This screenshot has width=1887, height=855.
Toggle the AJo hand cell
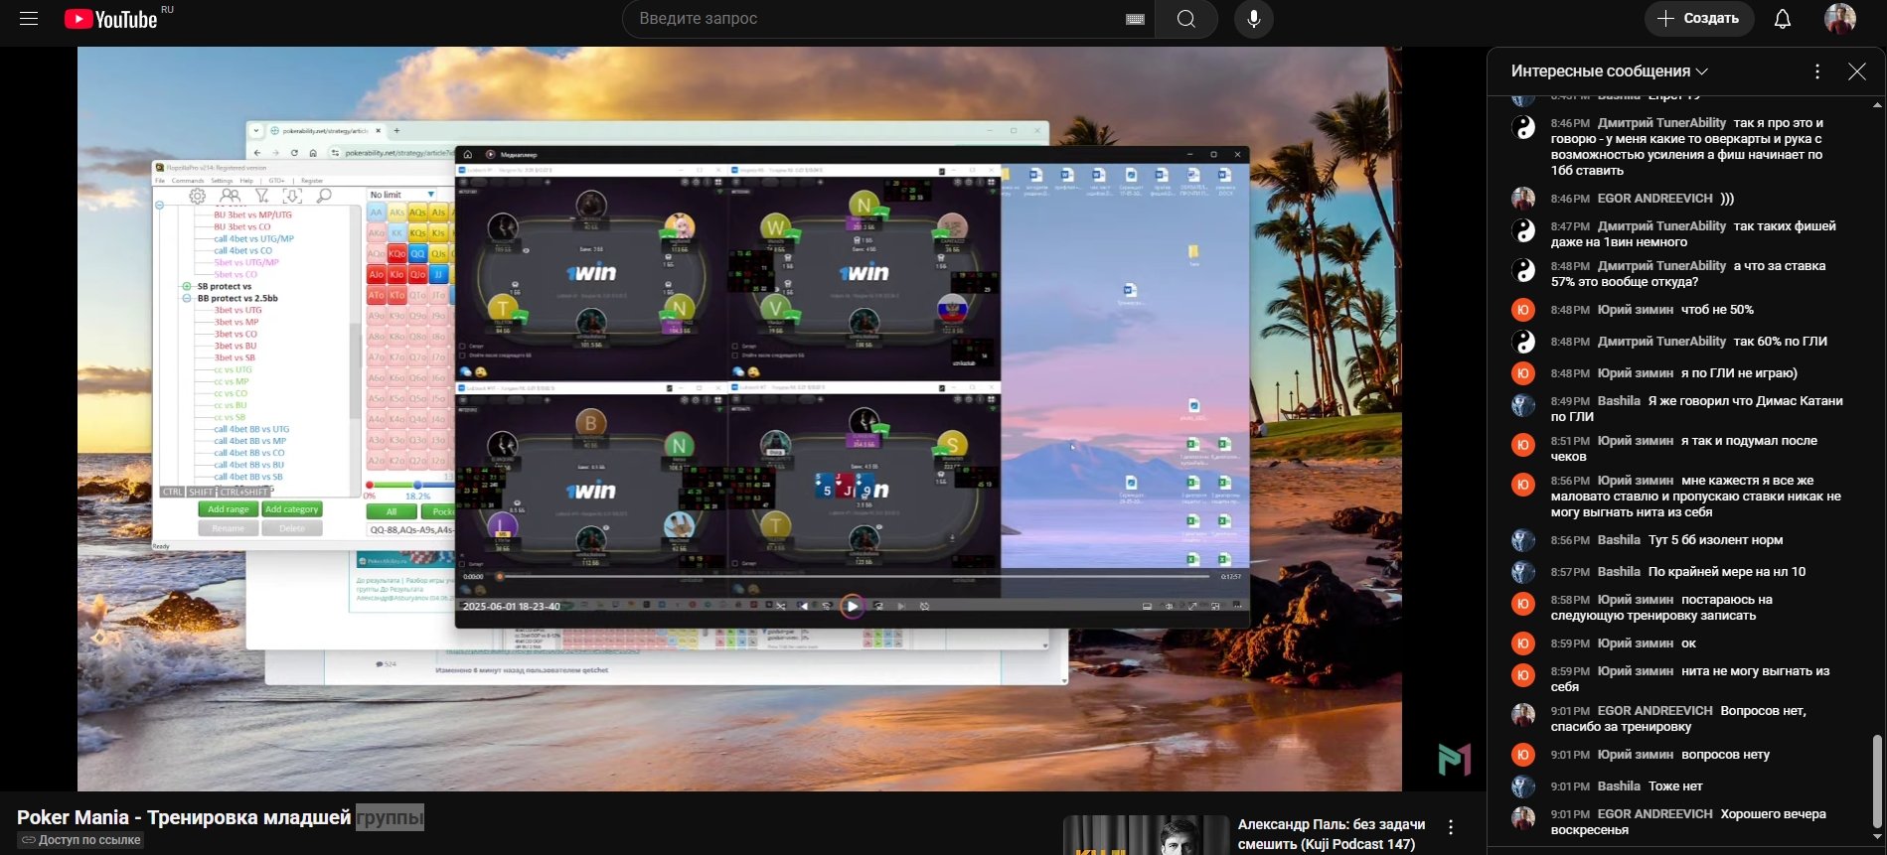376,274
